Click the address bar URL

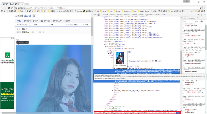click(43, 8)
